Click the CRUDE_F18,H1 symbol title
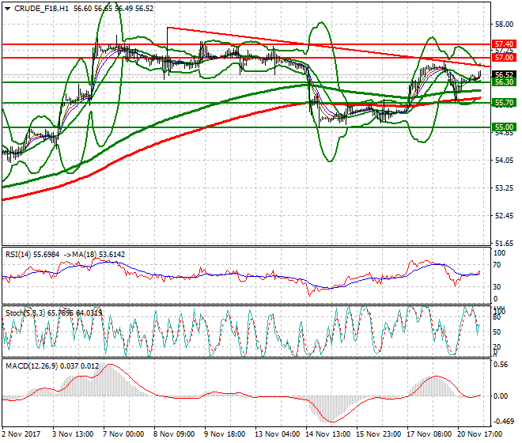Viewport: 522px width, 443px height. tap(36, 8)
